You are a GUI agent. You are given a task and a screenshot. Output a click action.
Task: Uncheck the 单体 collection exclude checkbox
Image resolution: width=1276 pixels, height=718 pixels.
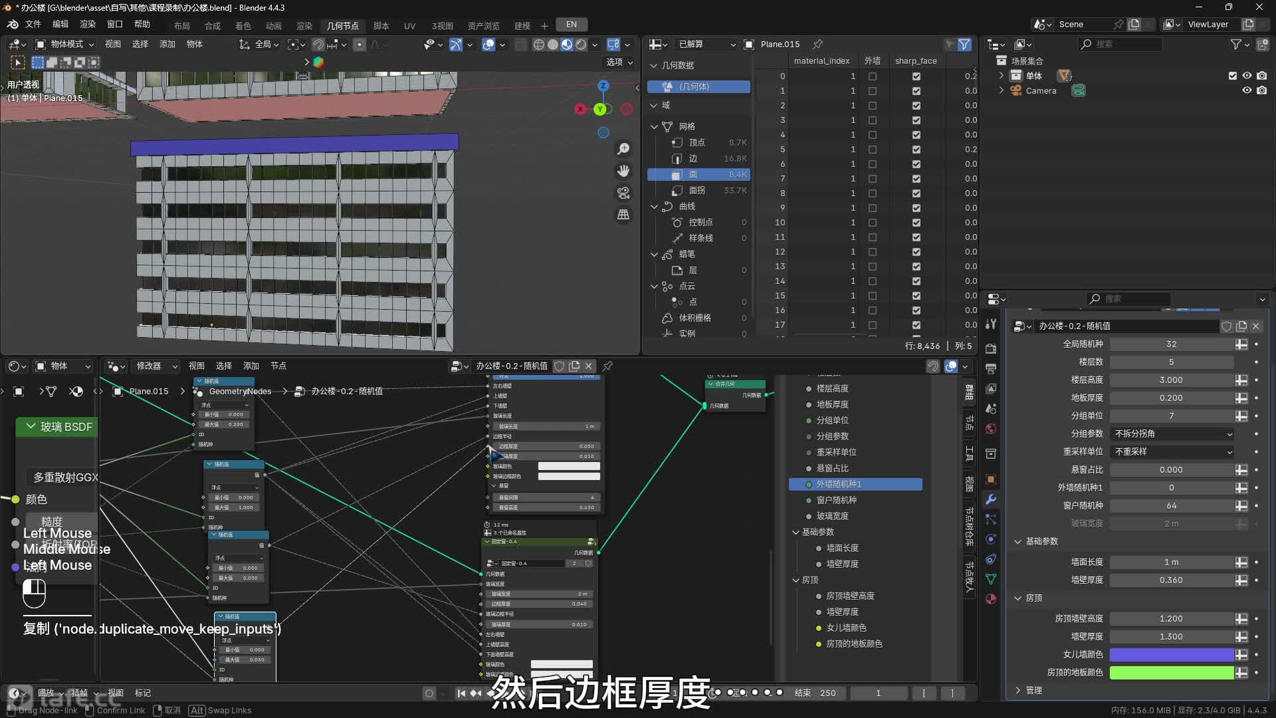[1233, 76]
